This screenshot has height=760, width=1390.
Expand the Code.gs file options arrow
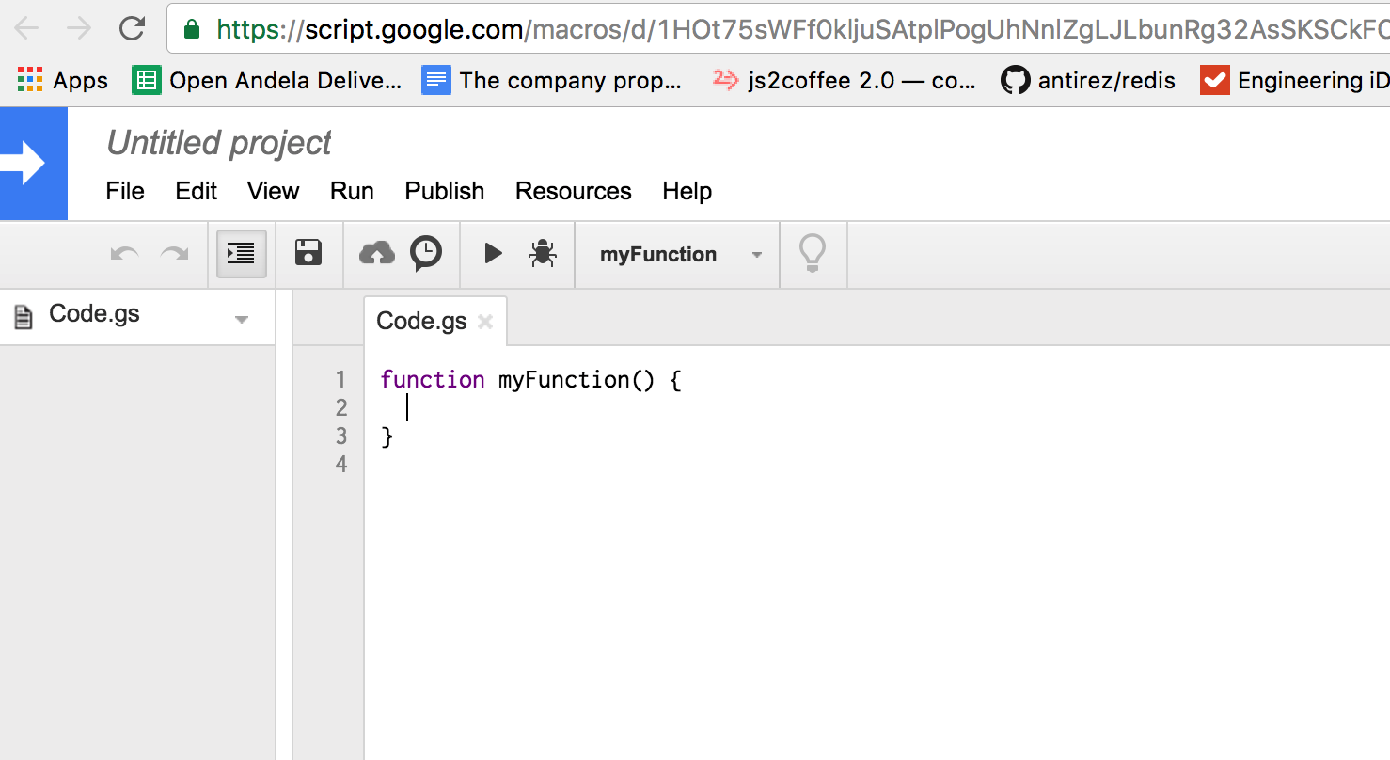click(242, 317)
